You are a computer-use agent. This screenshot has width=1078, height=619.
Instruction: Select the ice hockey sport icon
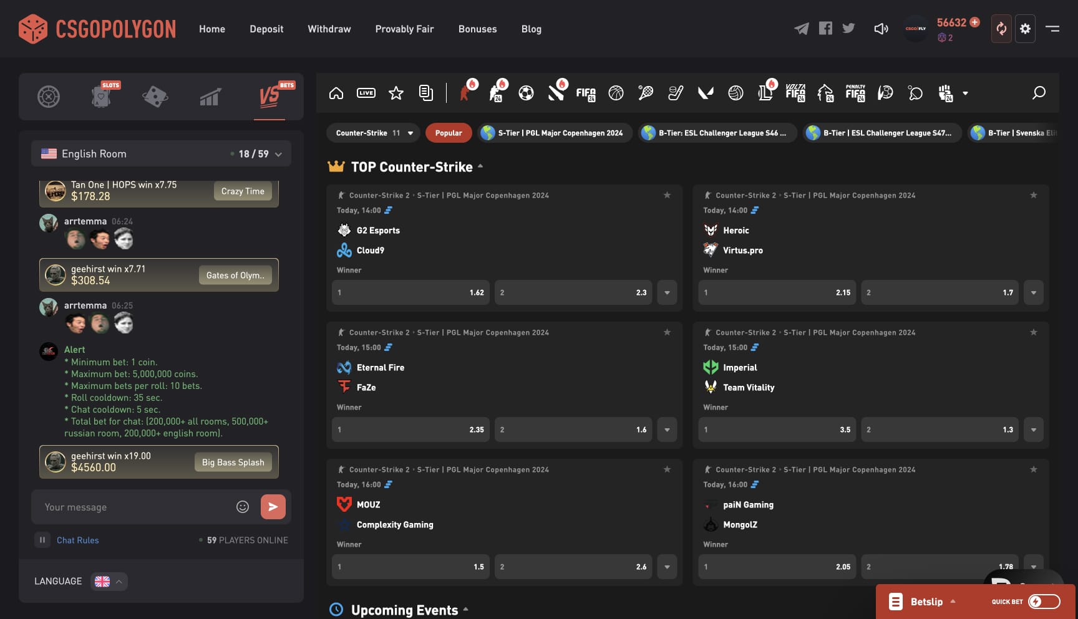tap(676, 94)
